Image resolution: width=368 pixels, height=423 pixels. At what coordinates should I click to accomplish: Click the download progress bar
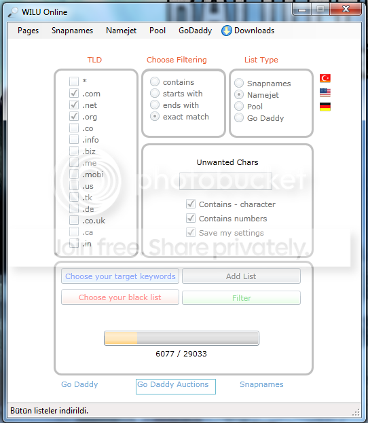tap(181, 338)
